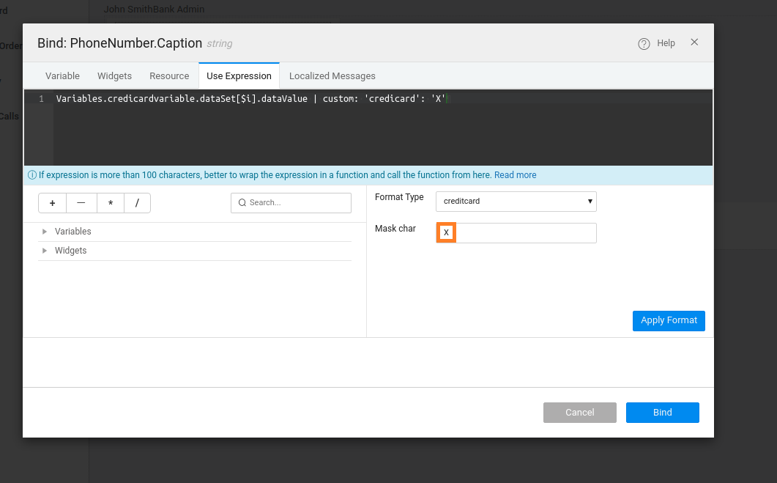This screenshot has width=777, height=483.
Task: Open the Resource tab
Action: pos(169,76)
